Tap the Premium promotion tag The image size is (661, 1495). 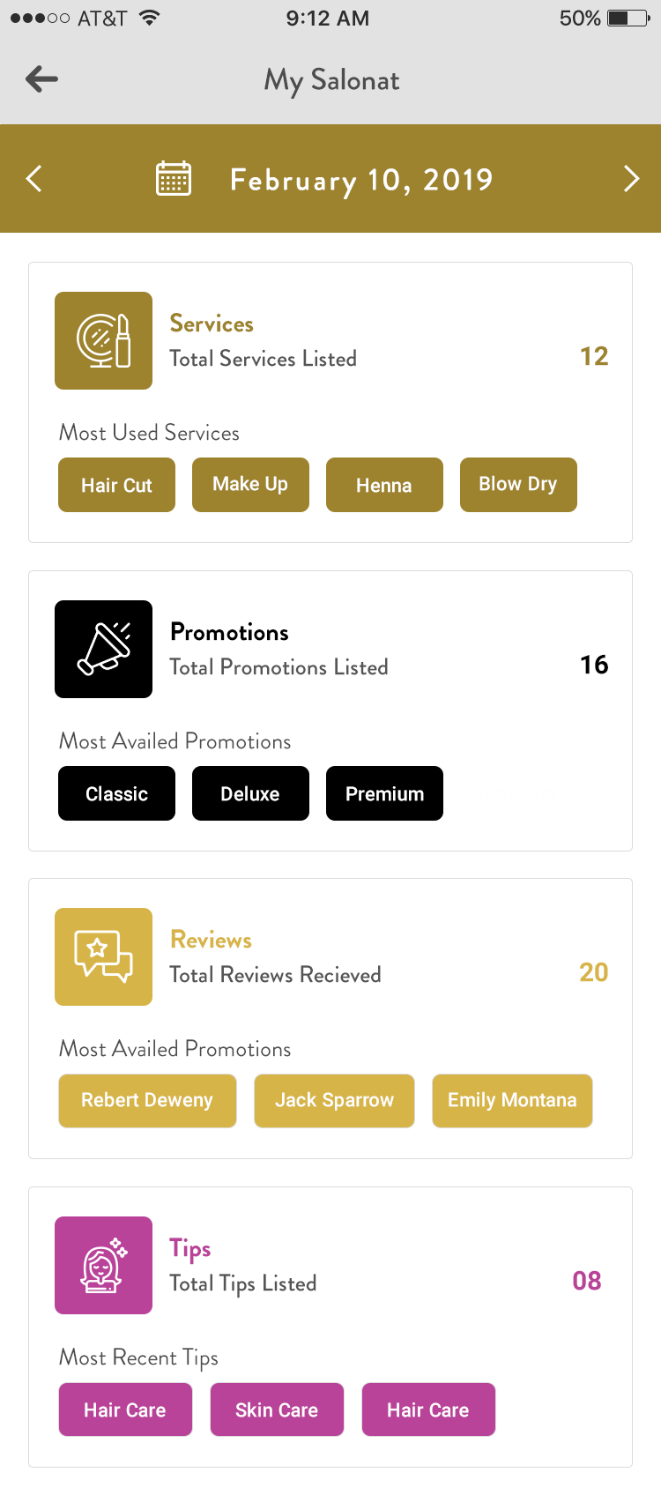pyautogui.click(x=384, y=793)
